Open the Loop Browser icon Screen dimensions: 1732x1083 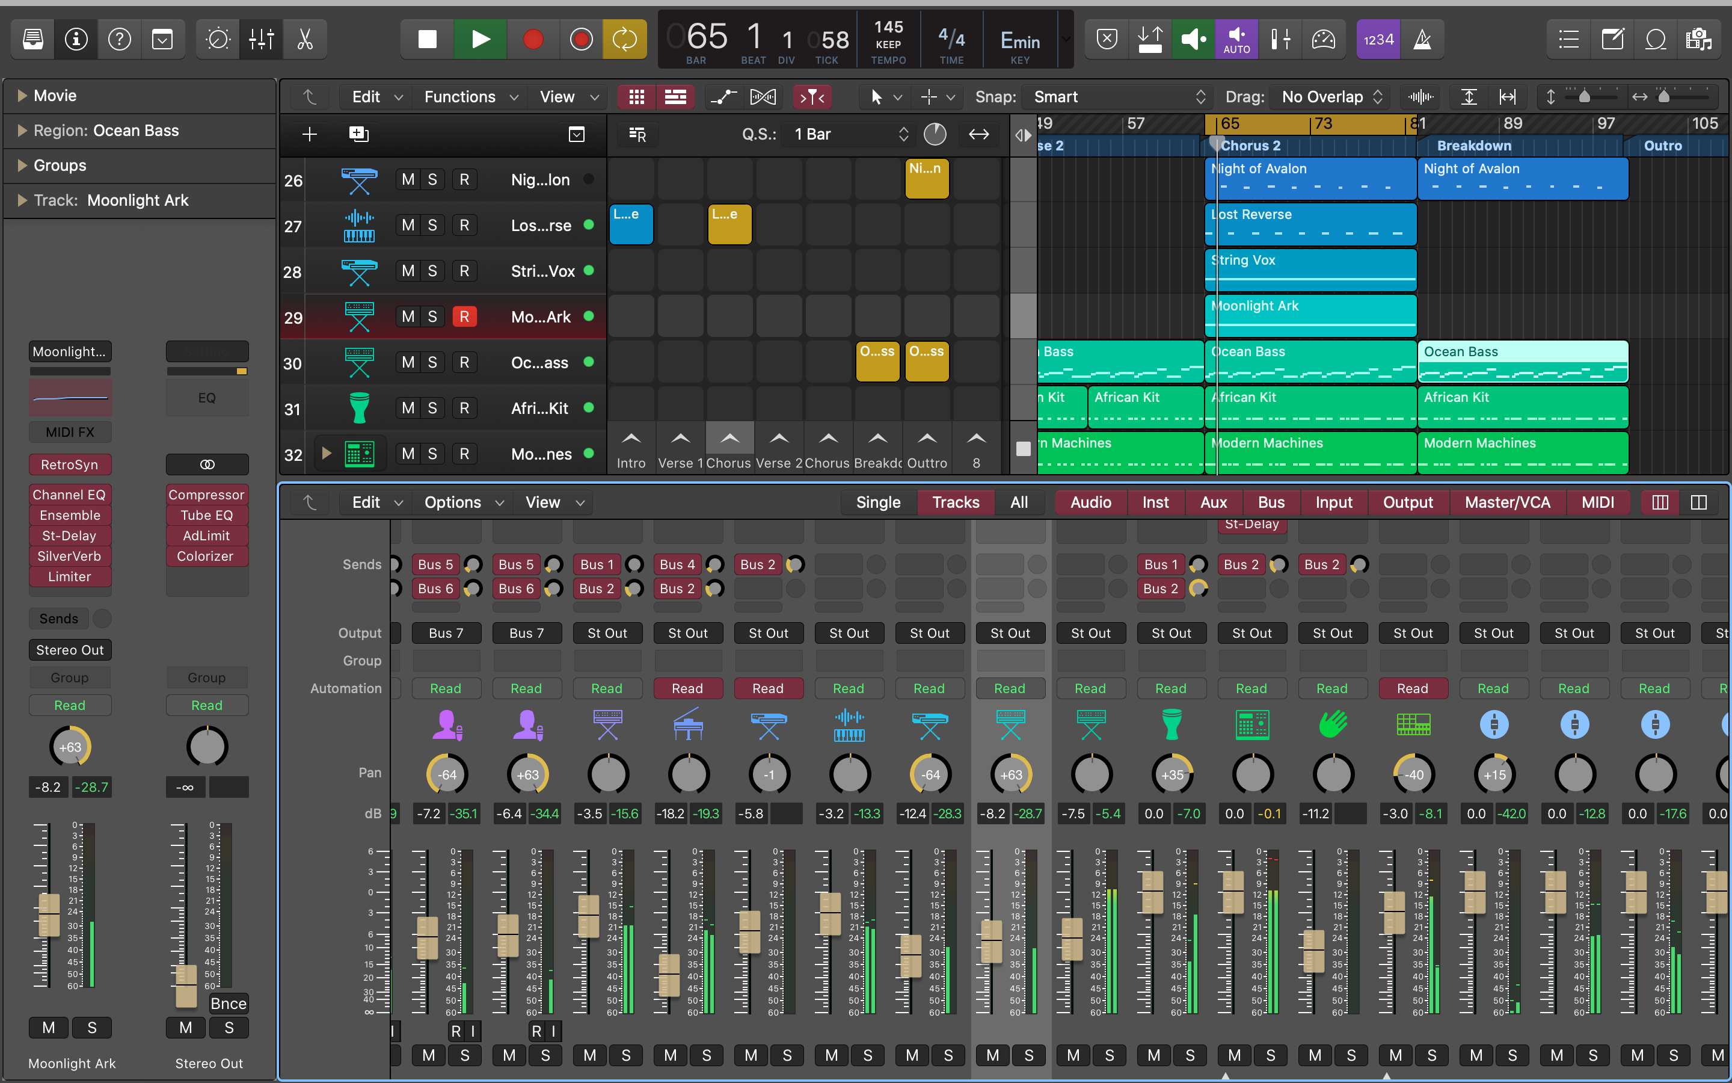point(1656,39)
